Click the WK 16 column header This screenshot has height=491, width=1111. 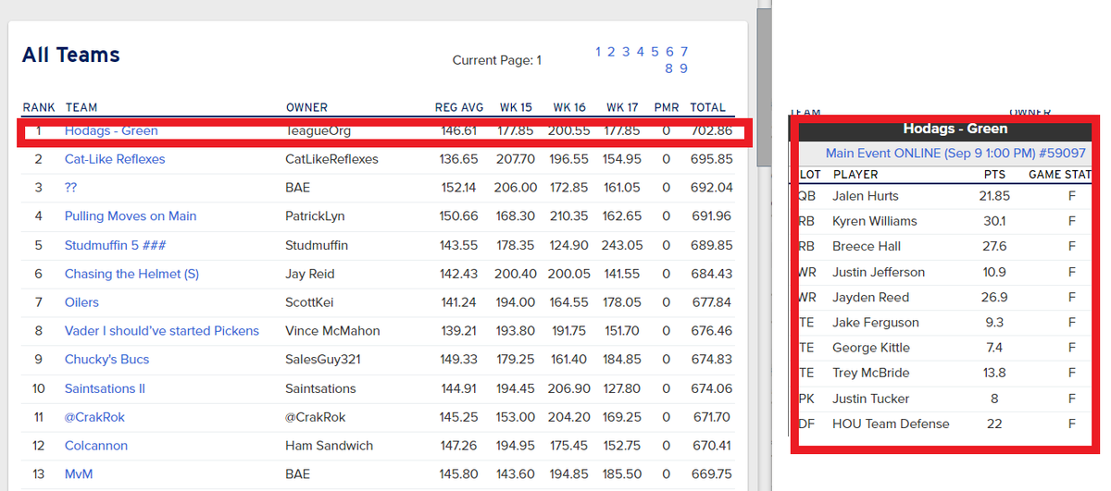pyautogui.click(x=569, y=107)
